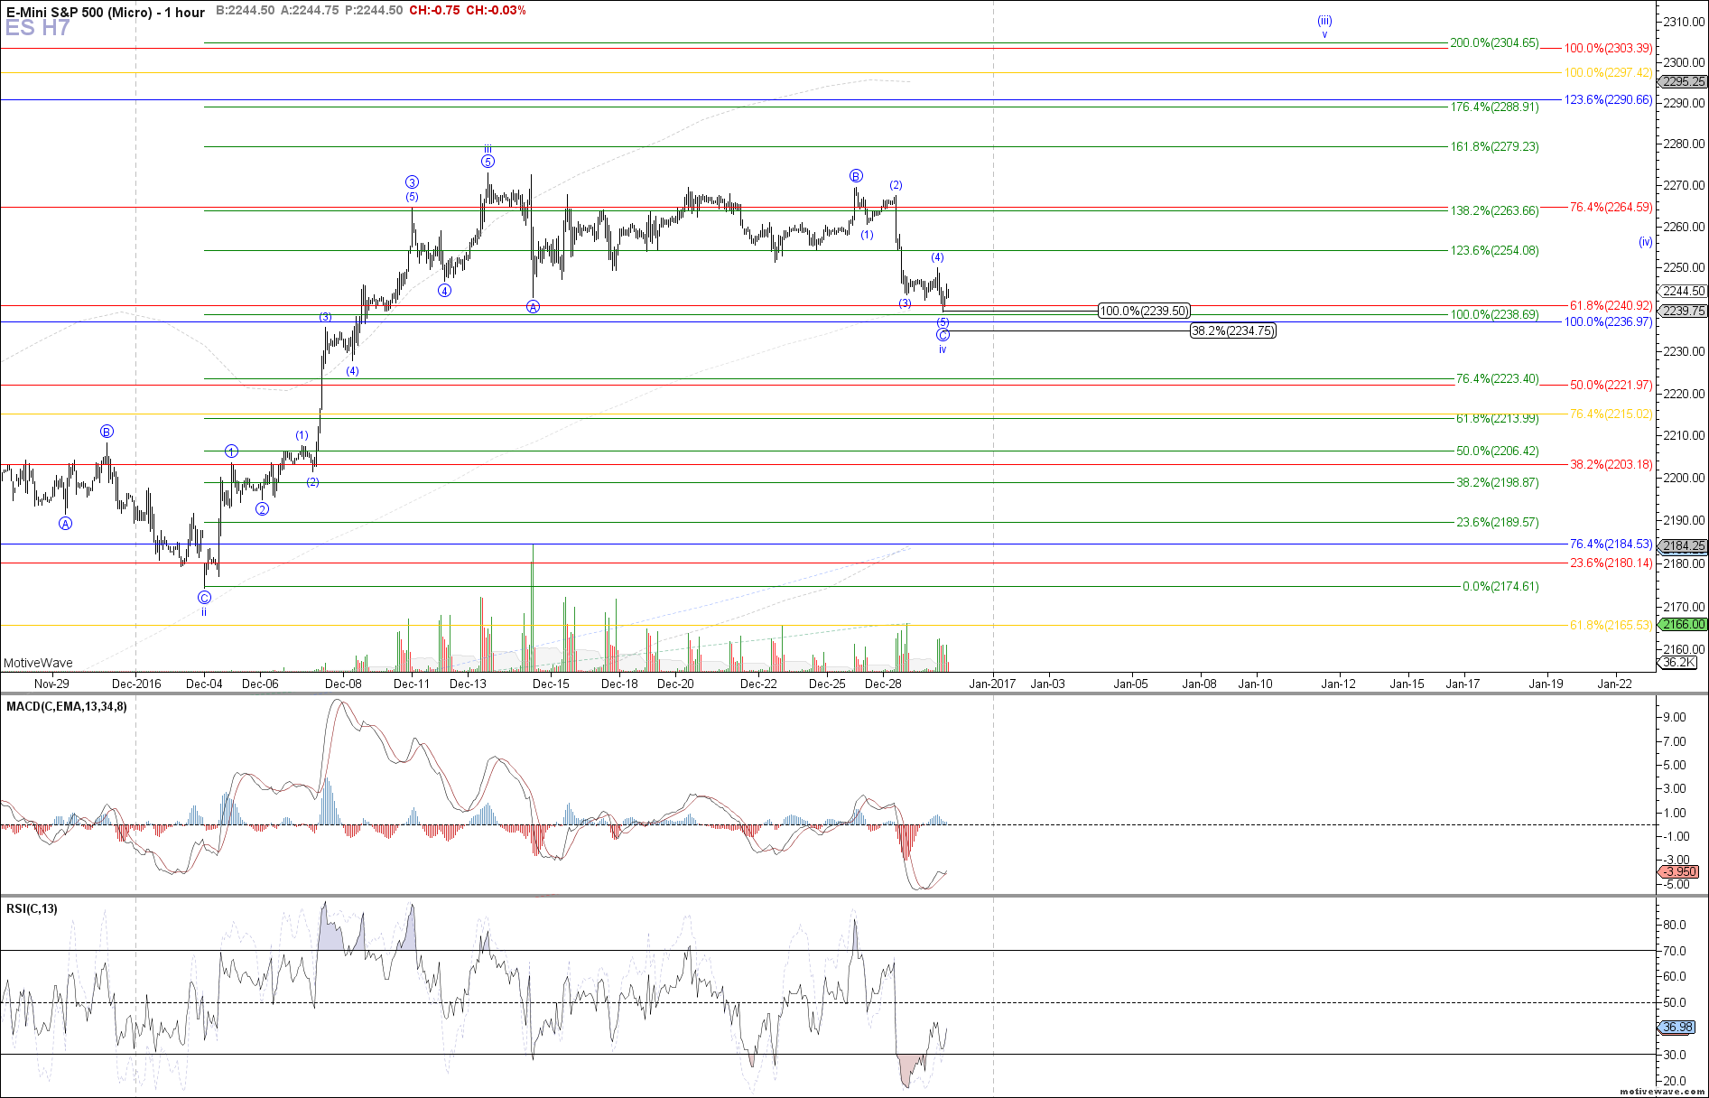
Task: Select the boxed 38.2%(2234.75) Fibonacci label
Action: coord(1232,331)
